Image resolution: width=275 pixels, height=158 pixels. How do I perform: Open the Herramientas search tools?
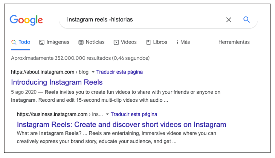pos(234,42)
